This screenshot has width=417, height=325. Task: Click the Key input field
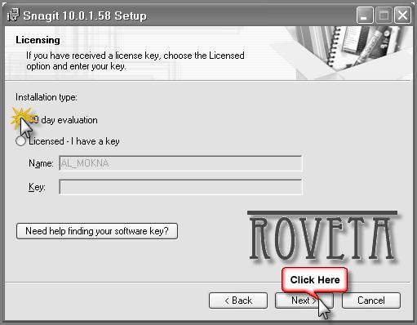click(x=180, y=187)
